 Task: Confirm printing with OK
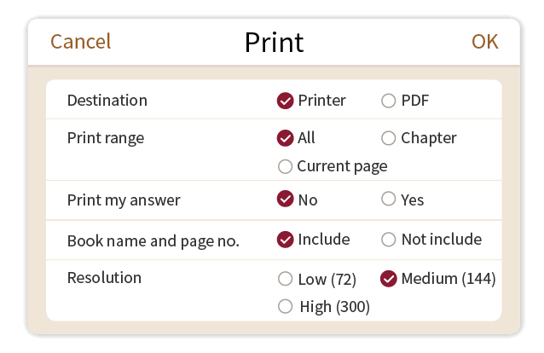tap(484, 42)
